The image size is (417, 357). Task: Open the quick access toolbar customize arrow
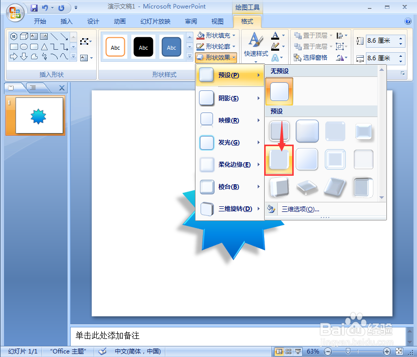[76, 8]
